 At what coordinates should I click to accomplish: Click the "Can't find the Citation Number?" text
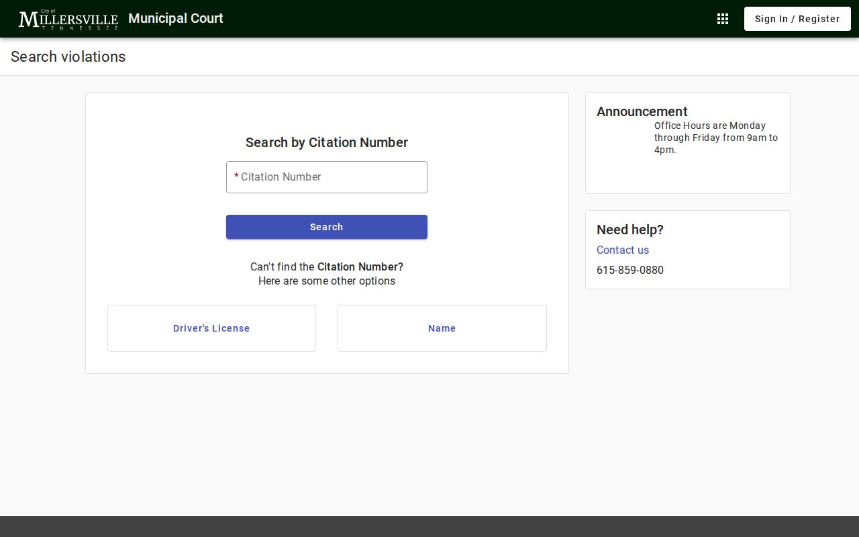pos(327,266)
